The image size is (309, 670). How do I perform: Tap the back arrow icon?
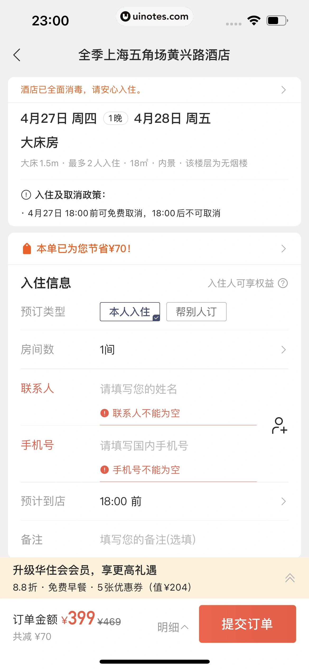17,55
